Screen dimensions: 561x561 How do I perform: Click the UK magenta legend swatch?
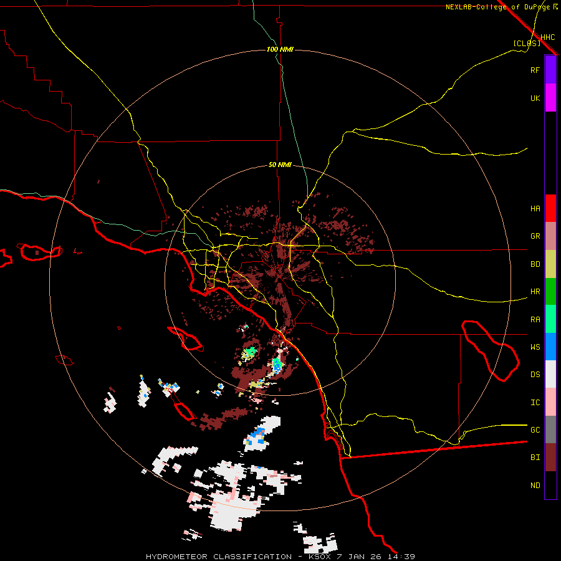[550, 98]
